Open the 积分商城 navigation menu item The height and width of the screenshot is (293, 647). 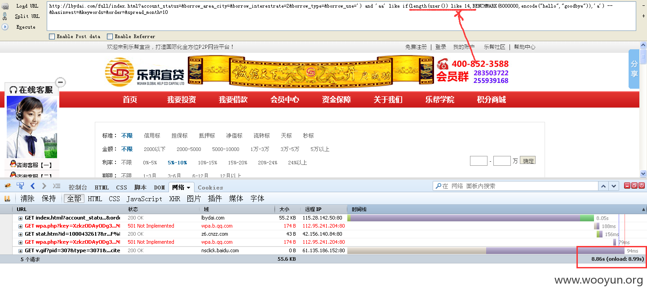click(492, 99)
